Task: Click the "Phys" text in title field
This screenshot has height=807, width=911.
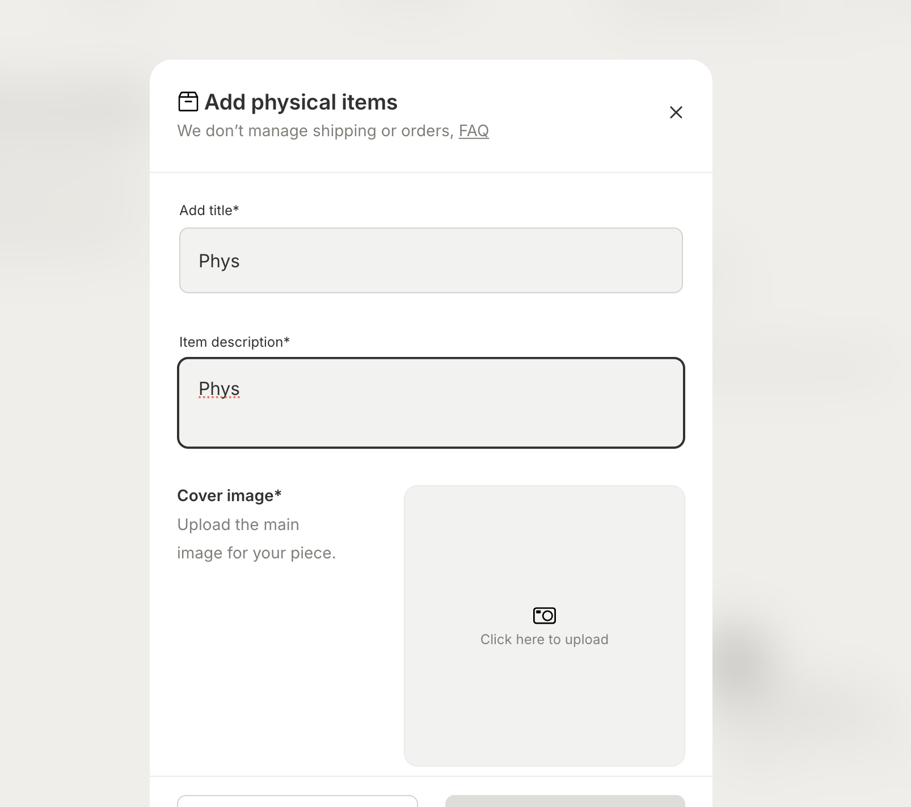Action: pyautogui.click(x=219, y=261)
